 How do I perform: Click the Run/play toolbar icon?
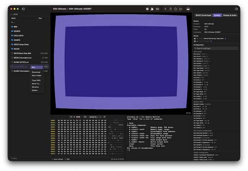[x=147, y=9]
